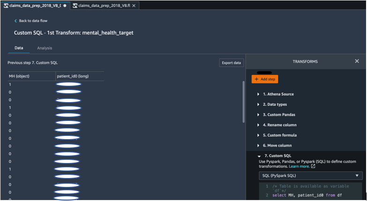Click the Export data button
The width and height of the screenshot is (367, 201).
click(x=231, y=63)
